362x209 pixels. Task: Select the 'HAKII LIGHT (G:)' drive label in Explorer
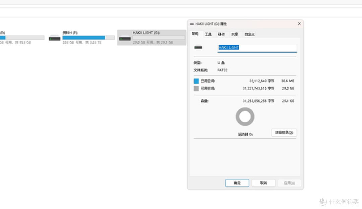point(146,33)
